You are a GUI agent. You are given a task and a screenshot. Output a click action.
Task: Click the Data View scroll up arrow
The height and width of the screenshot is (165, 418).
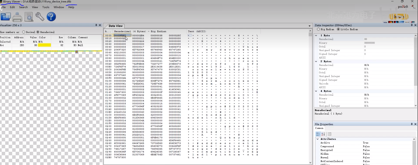(310, 31)
